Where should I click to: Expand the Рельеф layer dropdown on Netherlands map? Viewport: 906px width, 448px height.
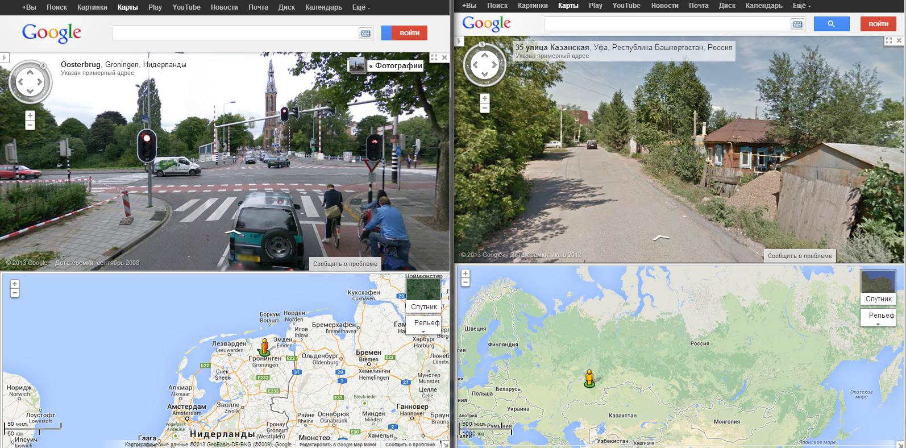(423, 326)
